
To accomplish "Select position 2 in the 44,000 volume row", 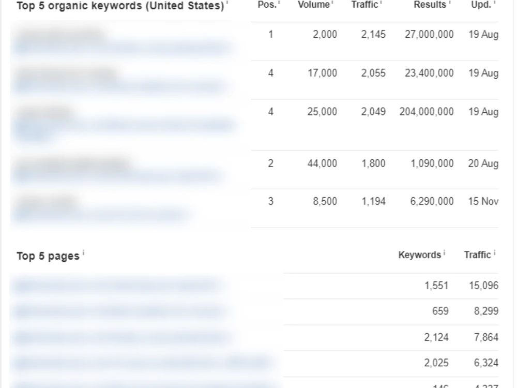I will pos(271,163).
